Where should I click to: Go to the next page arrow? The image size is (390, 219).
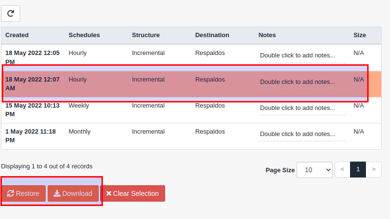tap(374, 169)
